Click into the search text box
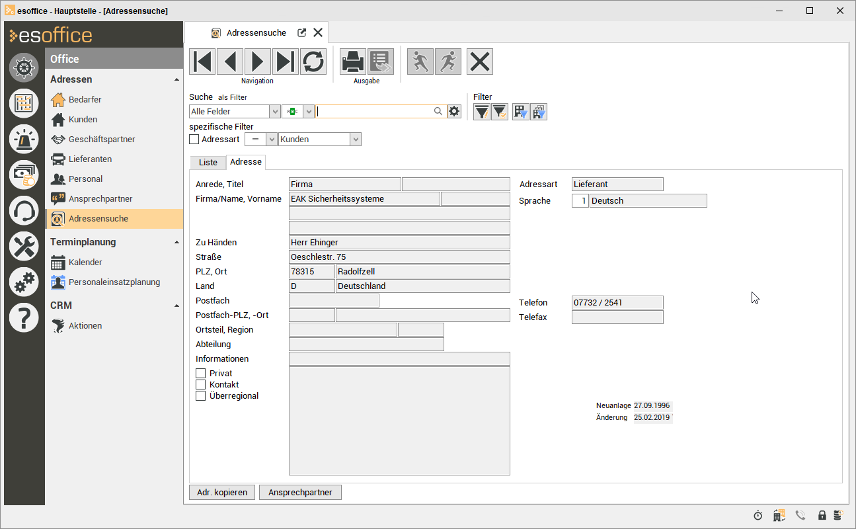This screenshot has width=856, height=529. pos(374,112)
